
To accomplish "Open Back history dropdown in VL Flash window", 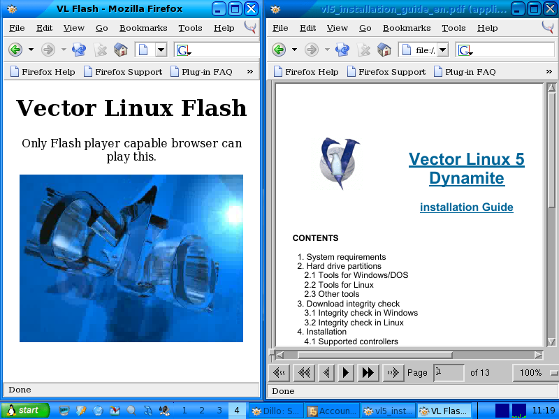I will pyautogui.click(x=31, y=50).
